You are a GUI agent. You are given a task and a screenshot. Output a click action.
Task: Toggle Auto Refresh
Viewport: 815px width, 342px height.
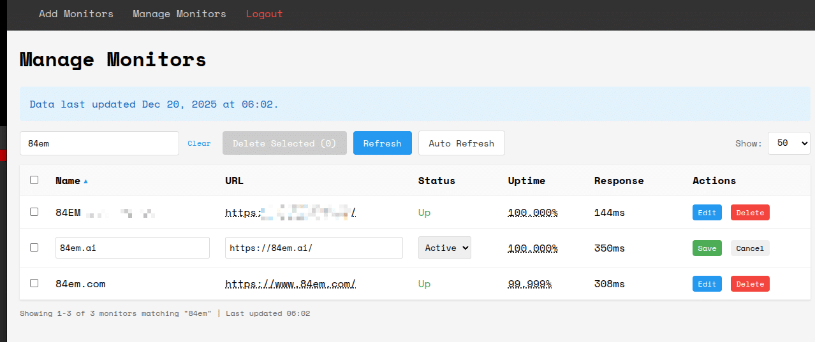[x=462, y=143]
